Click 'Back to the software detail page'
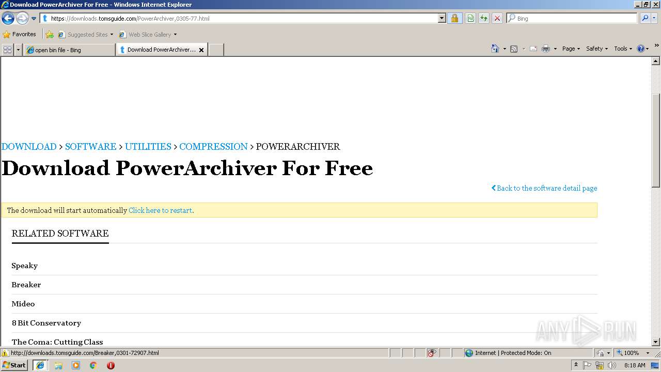 [x=544, y=188]
